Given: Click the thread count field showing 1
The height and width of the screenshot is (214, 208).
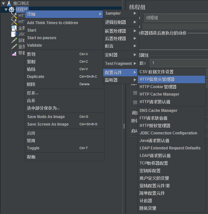Looking at the screenshot, I should tap(179, 63).
